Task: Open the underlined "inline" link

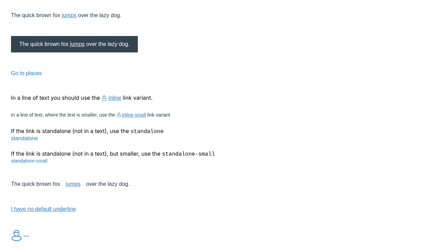Action: (115, 98)
